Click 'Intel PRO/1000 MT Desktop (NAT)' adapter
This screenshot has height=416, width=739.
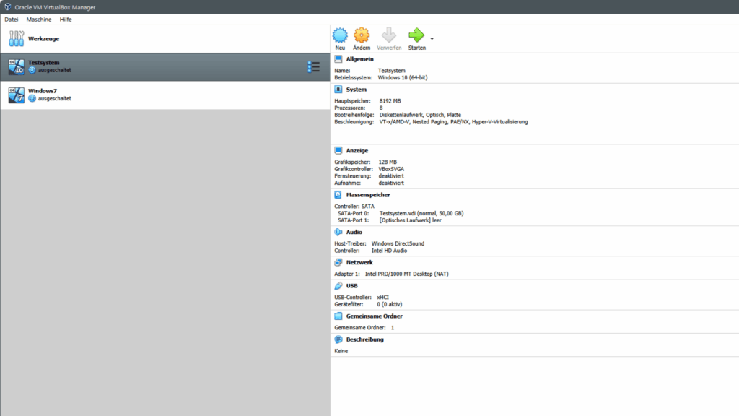click(406, 274)
